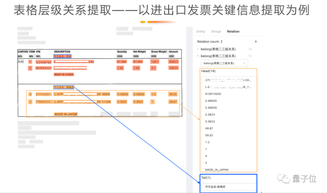This screenshot has width=327, height=193.
Task: Select entity 987654321 in the invoice table
Action: pyautogui.click(x=43, y=68)
